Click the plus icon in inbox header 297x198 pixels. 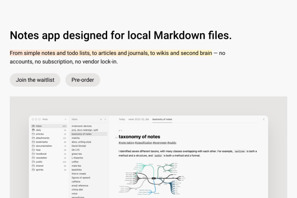(105, 119)
